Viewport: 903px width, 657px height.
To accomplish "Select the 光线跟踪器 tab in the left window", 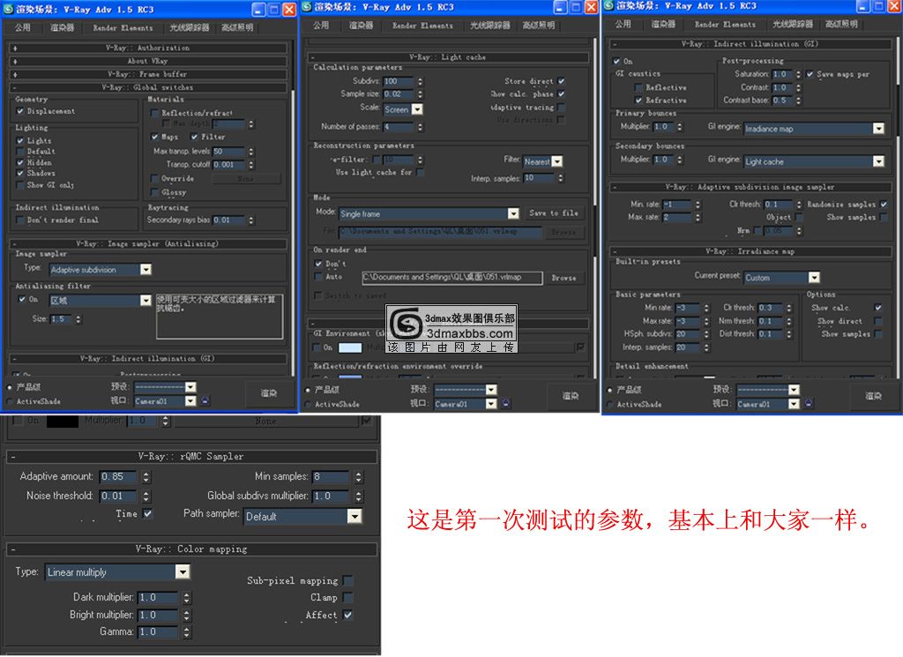I will [x=190, y=27].
